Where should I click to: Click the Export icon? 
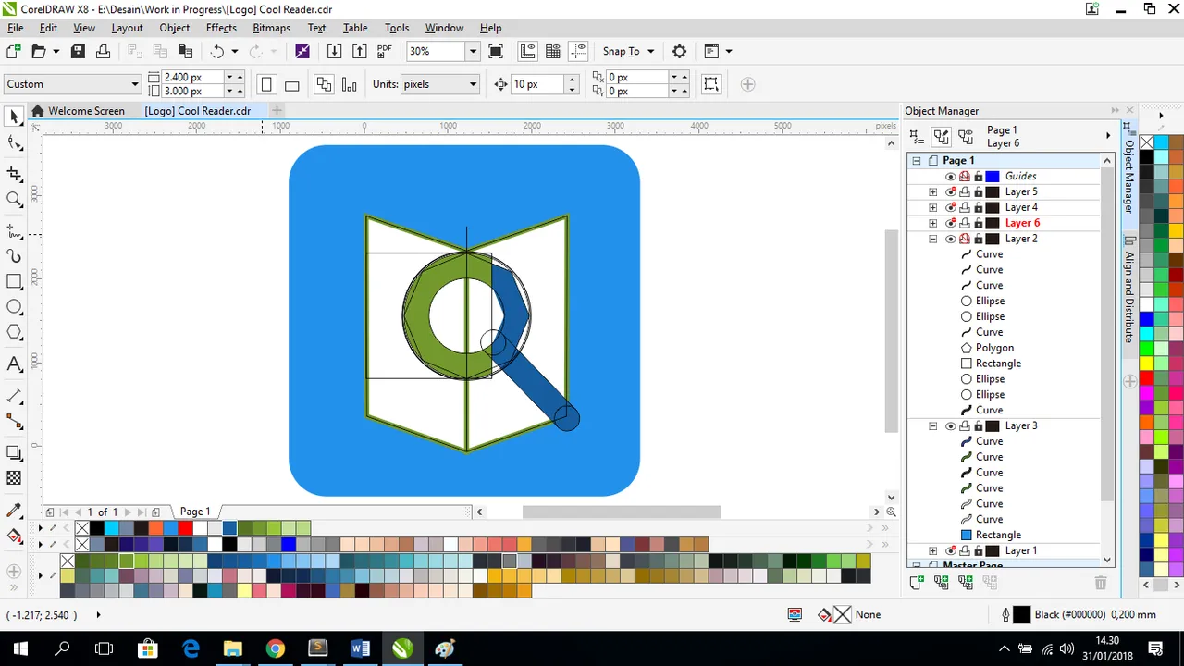tap(360, 52)
